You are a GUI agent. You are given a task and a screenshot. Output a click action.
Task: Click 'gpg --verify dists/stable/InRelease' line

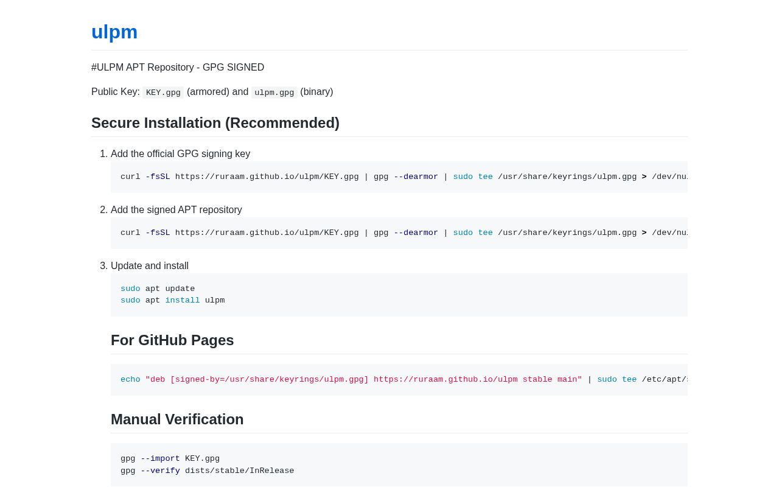click(x=207, y=471)
